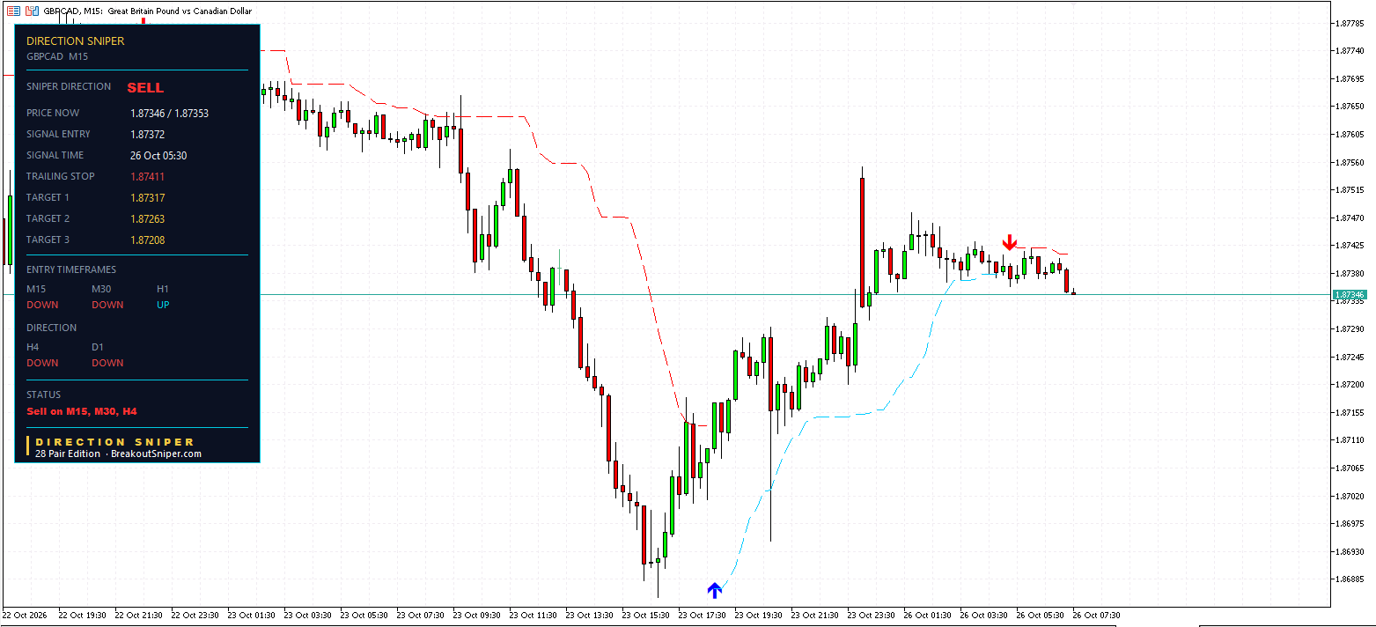The image size is (1376, 627).
Task: Click the PRICE NOW value 1.87346 / 1.87353
Action: tap(169, 114)
